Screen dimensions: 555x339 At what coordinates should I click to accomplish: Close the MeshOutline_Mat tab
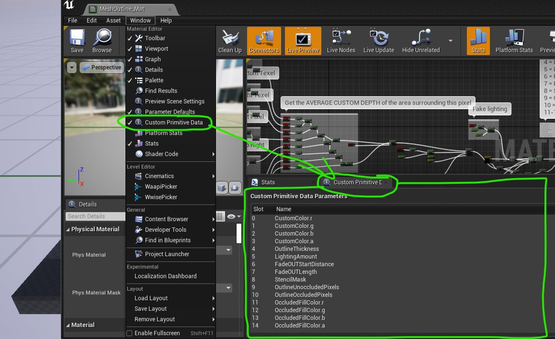coord(170,10)
